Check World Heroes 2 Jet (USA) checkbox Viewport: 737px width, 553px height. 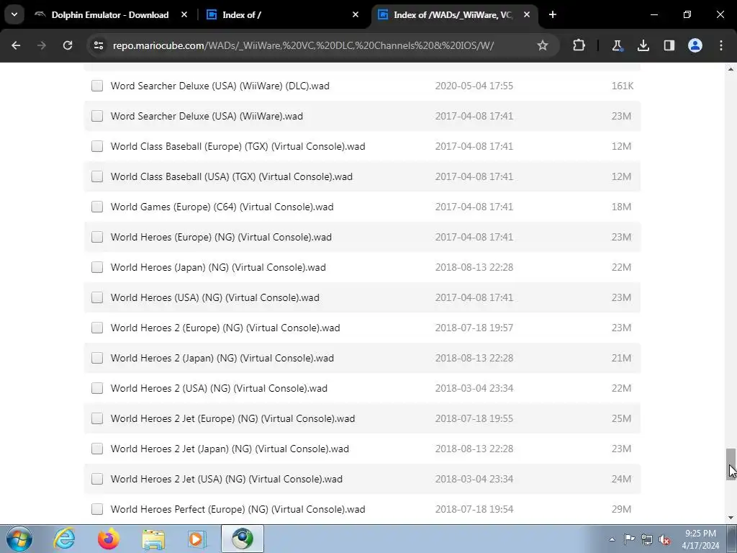coord(97,479)
